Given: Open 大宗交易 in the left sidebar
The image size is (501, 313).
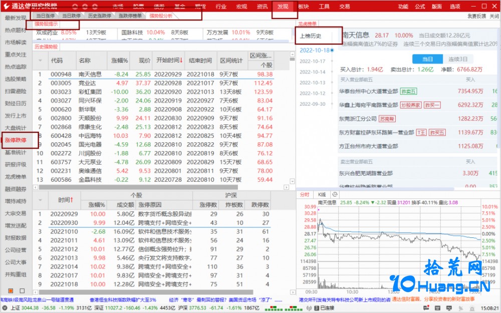Looking at the screenshot, I should pos(16,213).
